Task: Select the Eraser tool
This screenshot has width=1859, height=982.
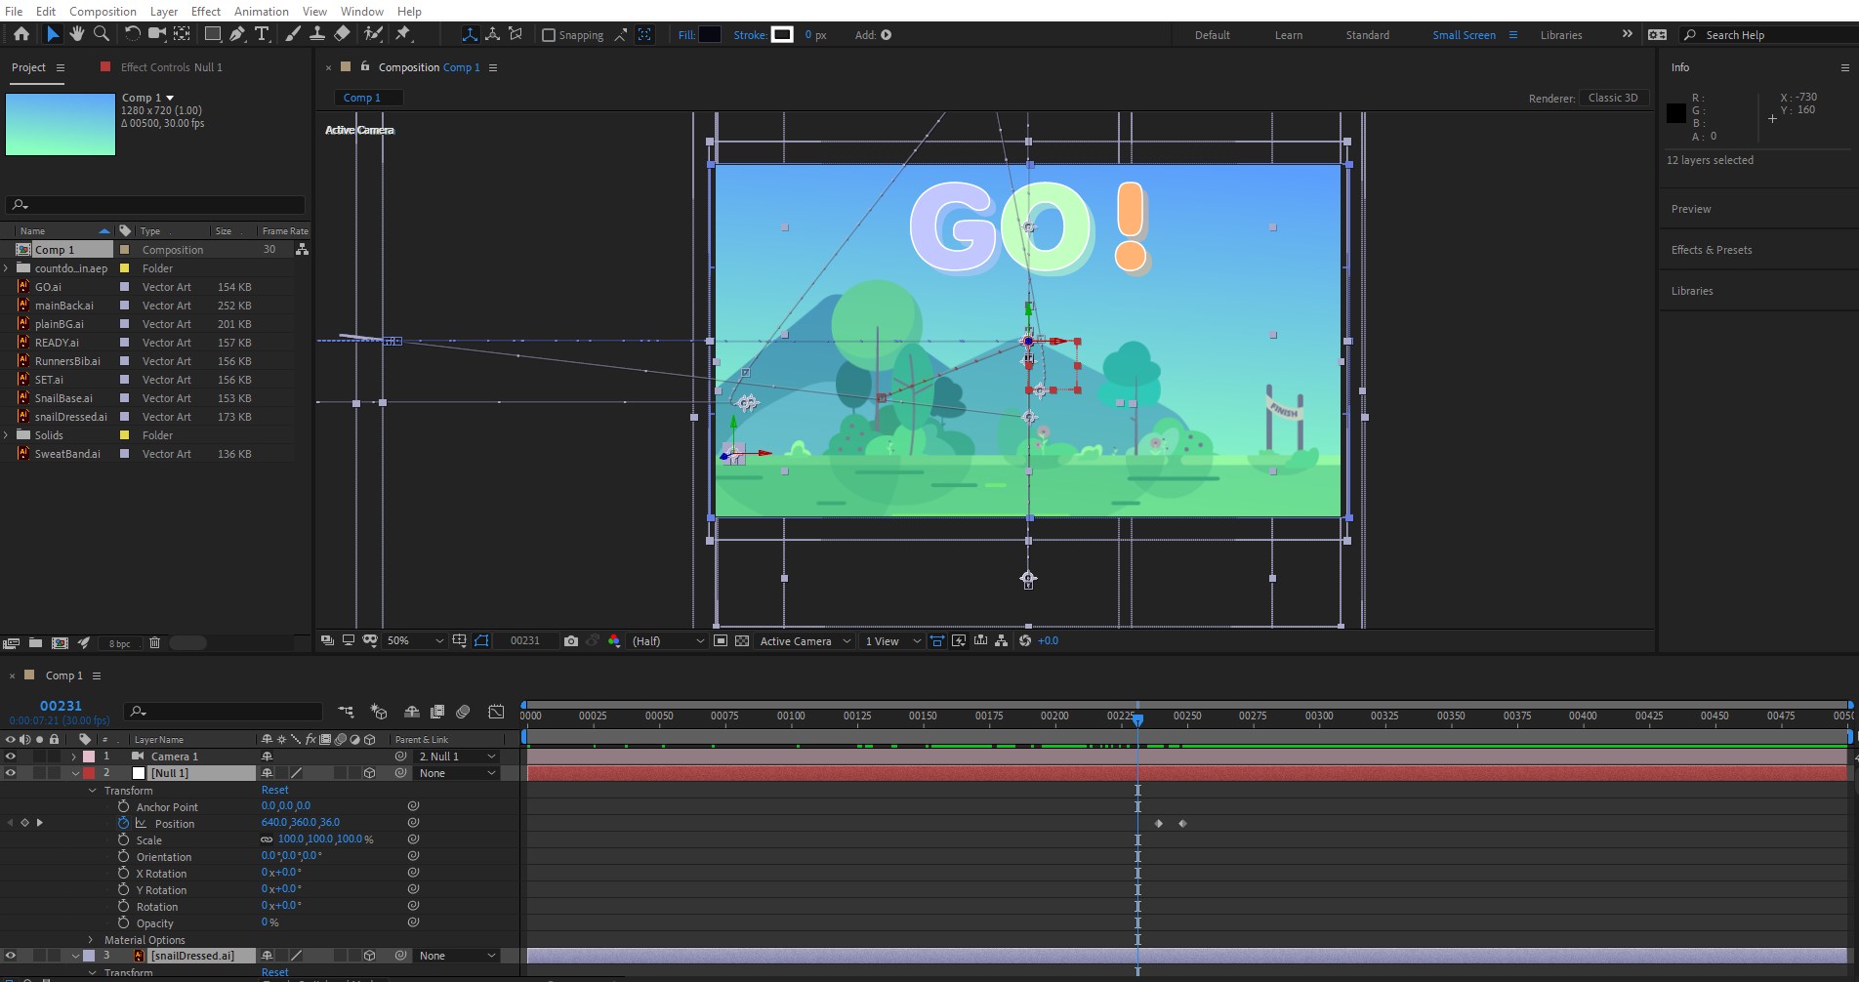Action: pyautogui.click(x=342, y=34)
